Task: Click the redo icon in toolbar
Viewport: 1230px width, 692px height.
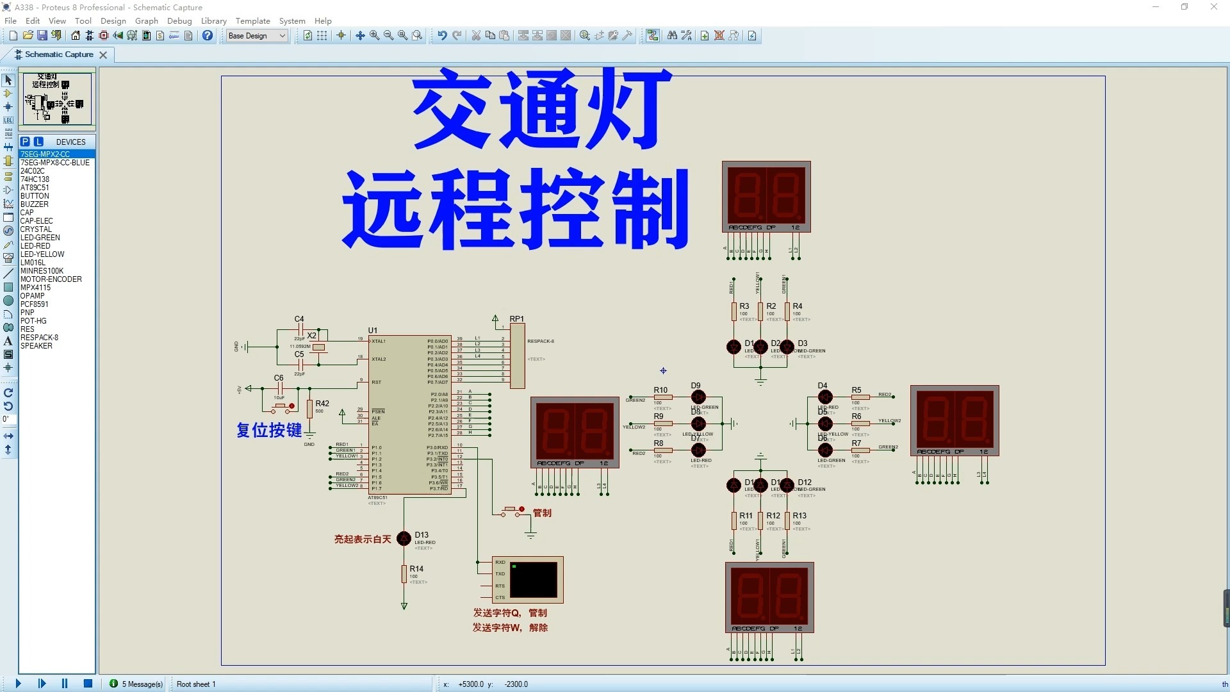Action: click(456, 35)
